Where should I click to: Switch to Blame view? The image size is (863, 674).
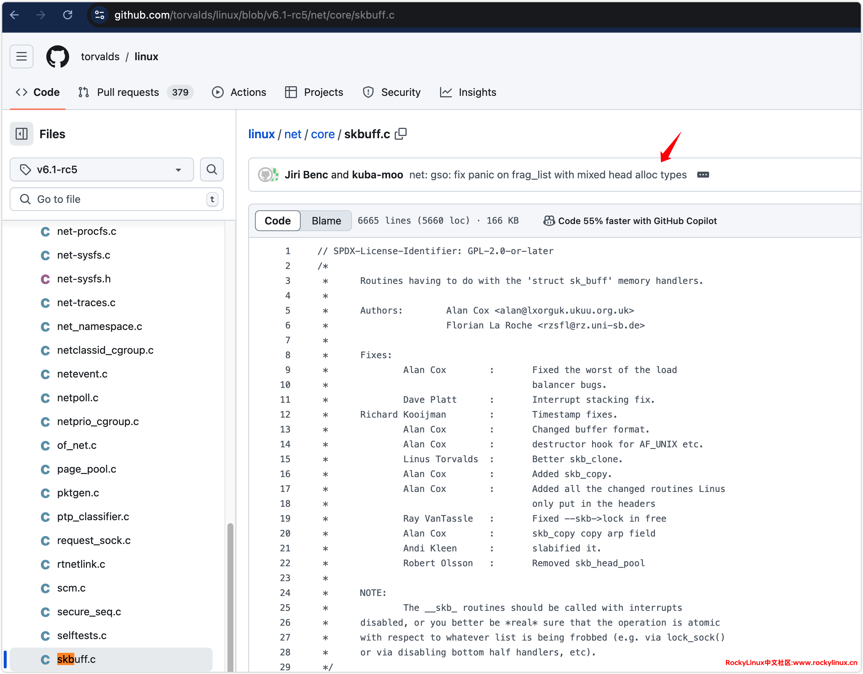326,221
